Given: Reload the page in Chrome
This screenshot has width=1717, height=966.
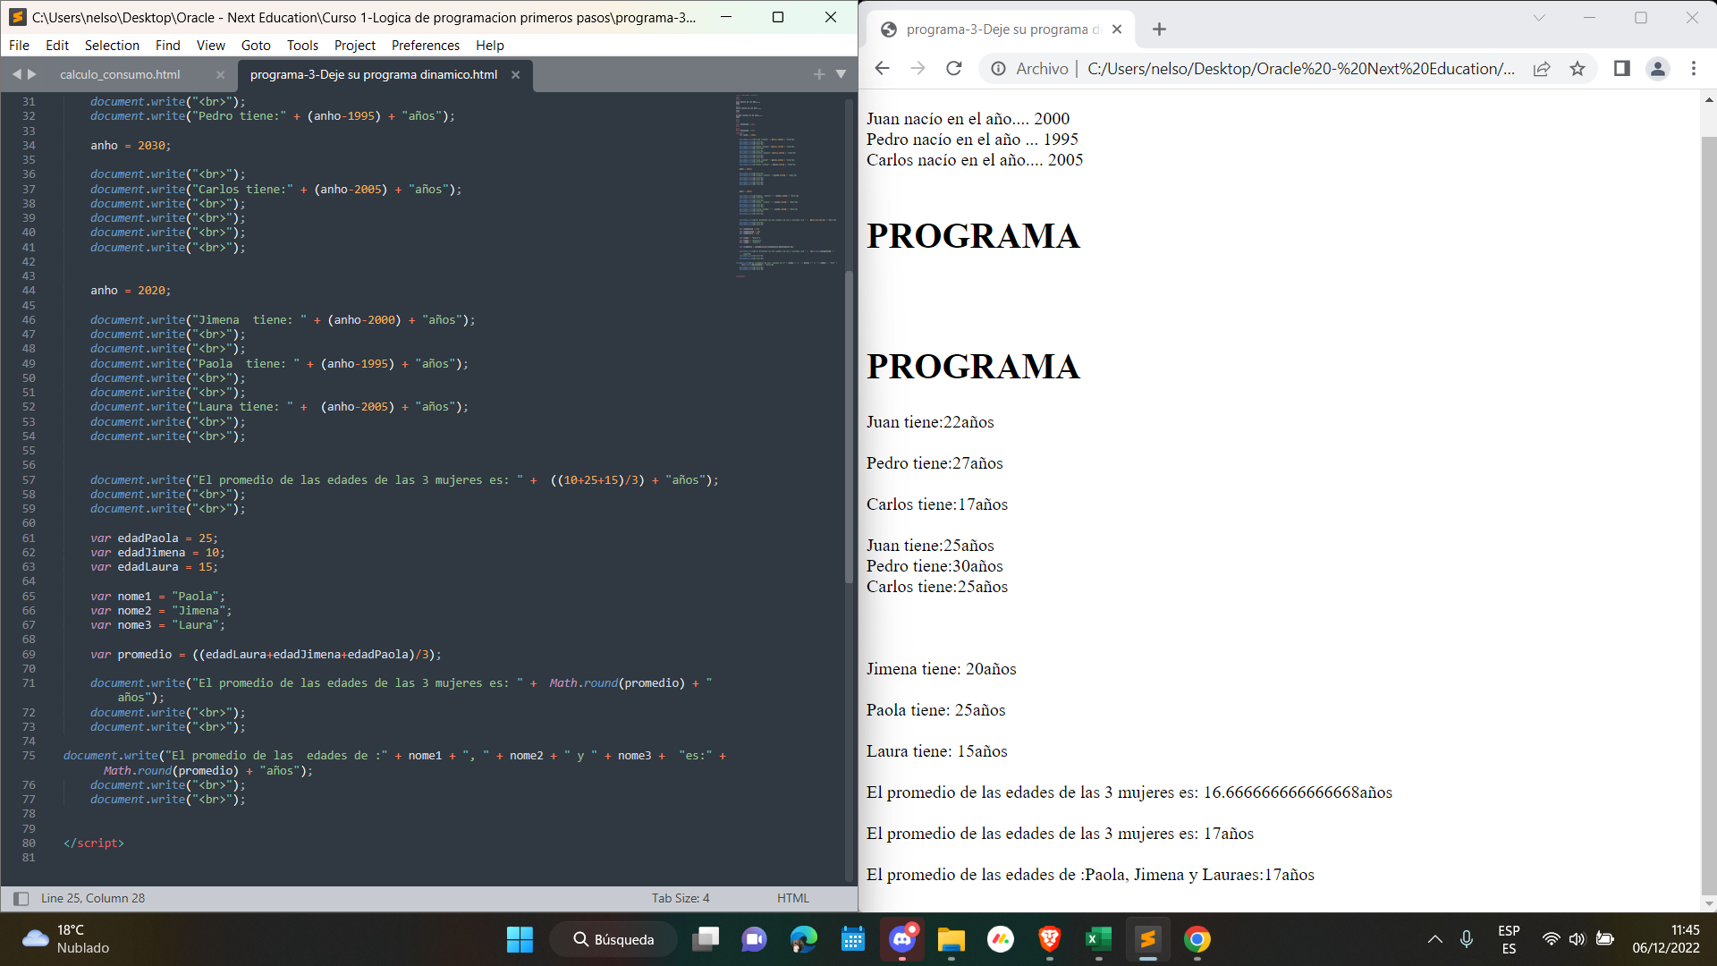Looking at the screenshot, I should [954, 68].
